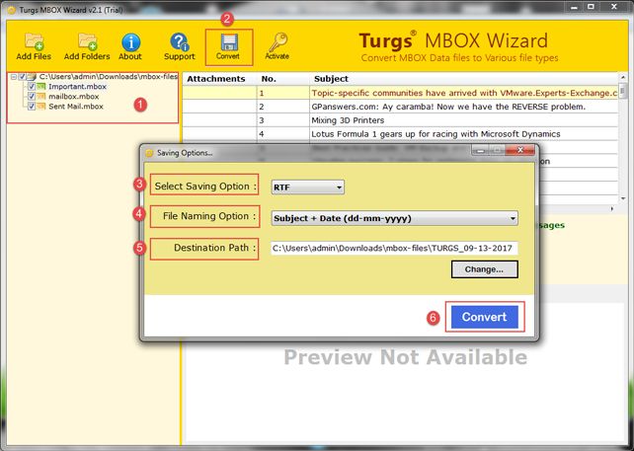Click the email list scroll-up arrow
Screen dimensions: 634x451
(623, 77)
